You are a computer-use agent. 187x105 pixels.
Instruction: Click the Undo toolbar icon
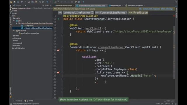[22, 2]
